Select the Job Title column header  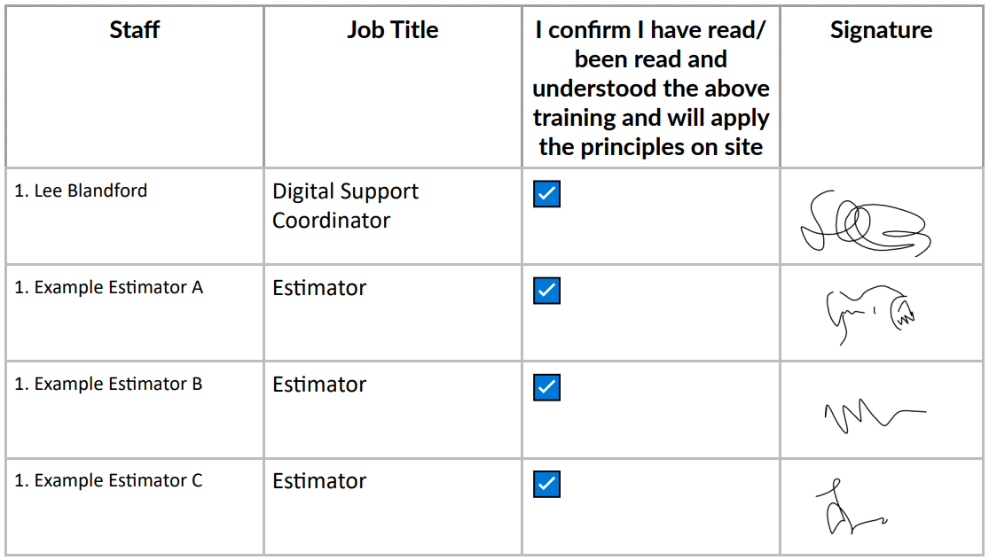pos(392,30)
